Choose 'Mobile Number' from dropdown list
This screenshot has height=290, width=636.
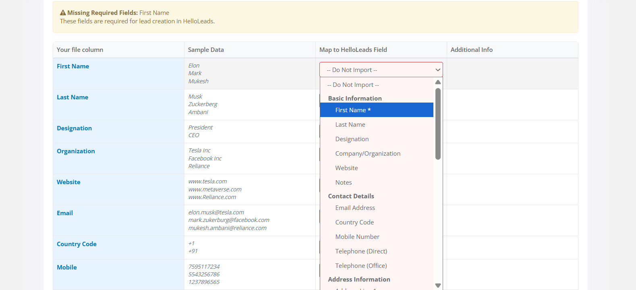(357, 237)
